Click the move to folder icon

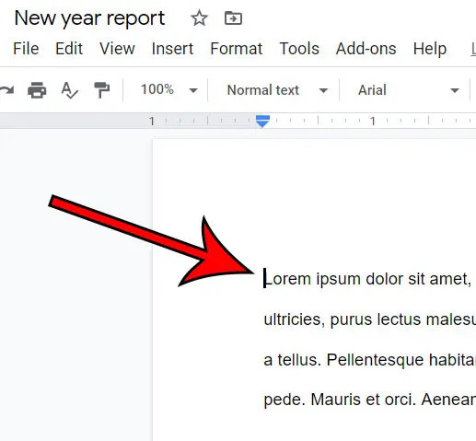(x=233, y=18)
